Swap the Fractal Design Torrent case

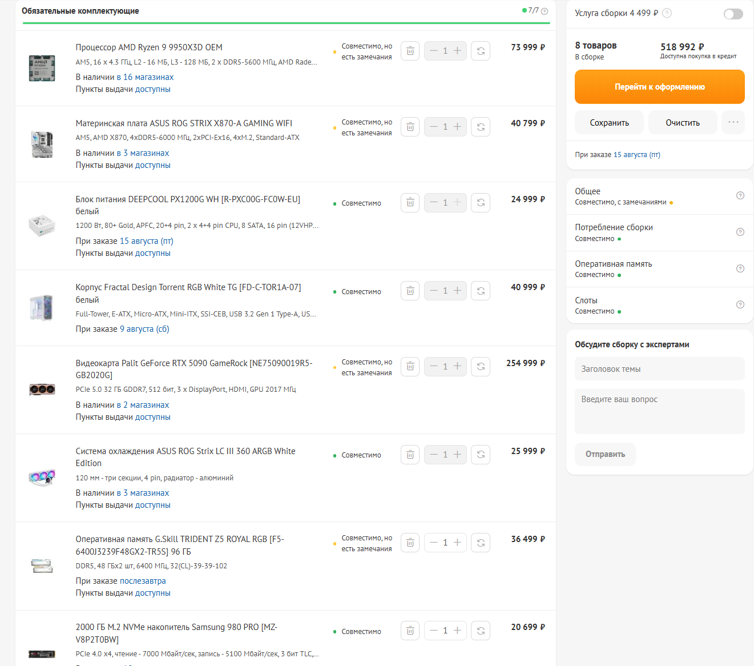pos(481,291)
